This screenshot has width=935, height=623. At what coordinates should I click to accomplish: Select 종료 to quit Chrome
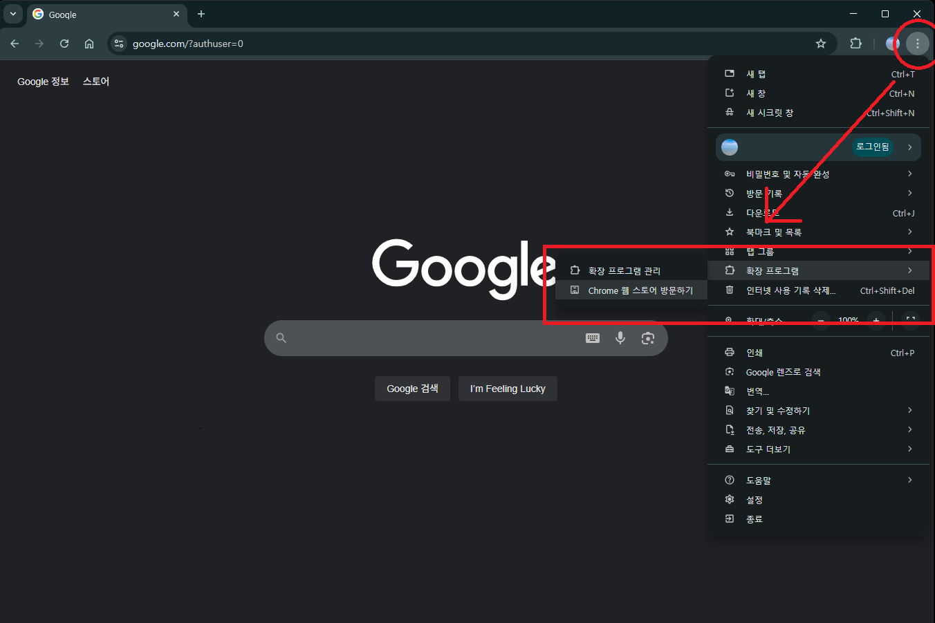(820, 519)
